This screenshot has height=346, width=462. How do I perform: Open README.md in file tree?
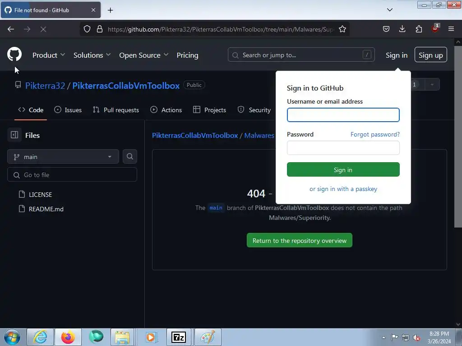(46, 209)
